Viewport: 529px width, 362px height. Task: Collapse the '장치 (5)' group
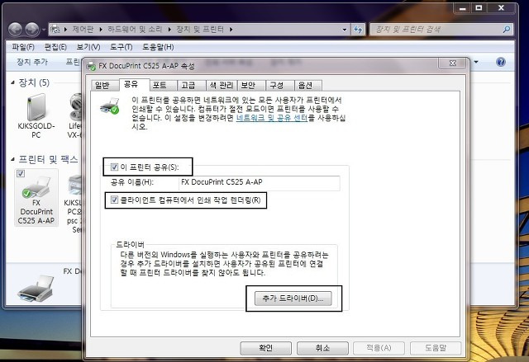point(13,82)
